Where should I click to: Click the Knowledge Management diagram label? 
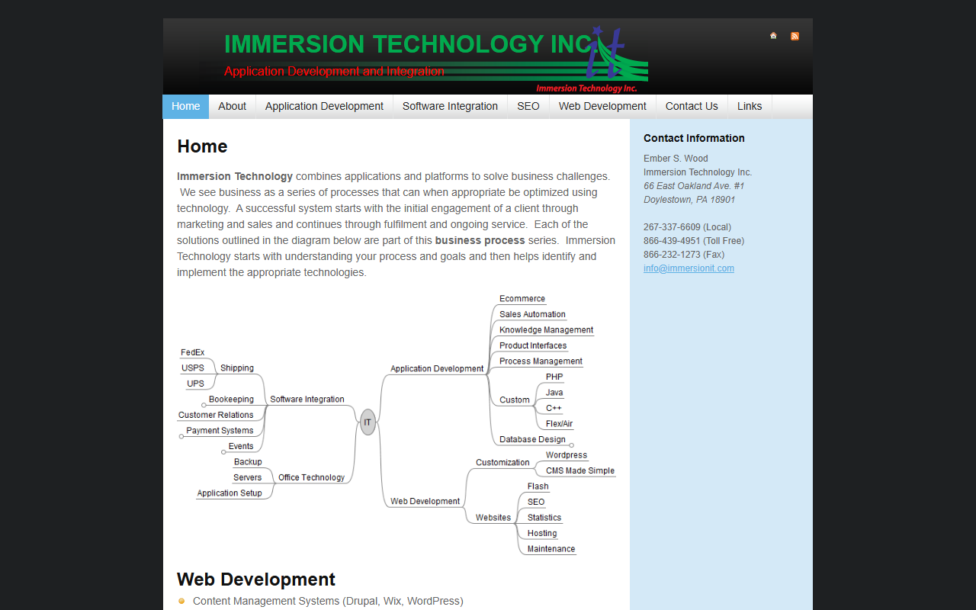[x=546, y=330]
